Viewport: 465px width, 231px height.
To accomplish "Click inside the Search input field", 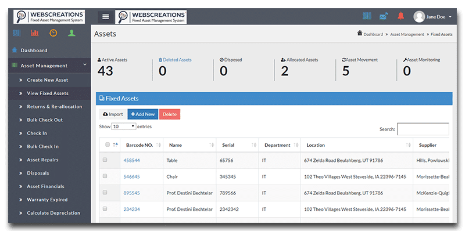I will [423, 129].
